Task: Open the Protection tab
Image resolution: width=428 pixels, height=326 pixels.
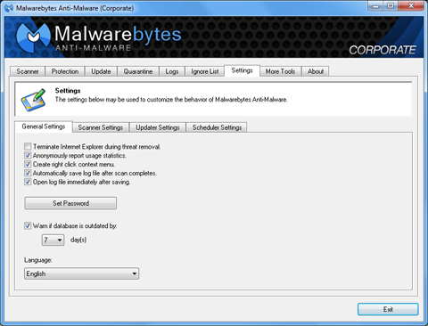Action: coord(65,71)
